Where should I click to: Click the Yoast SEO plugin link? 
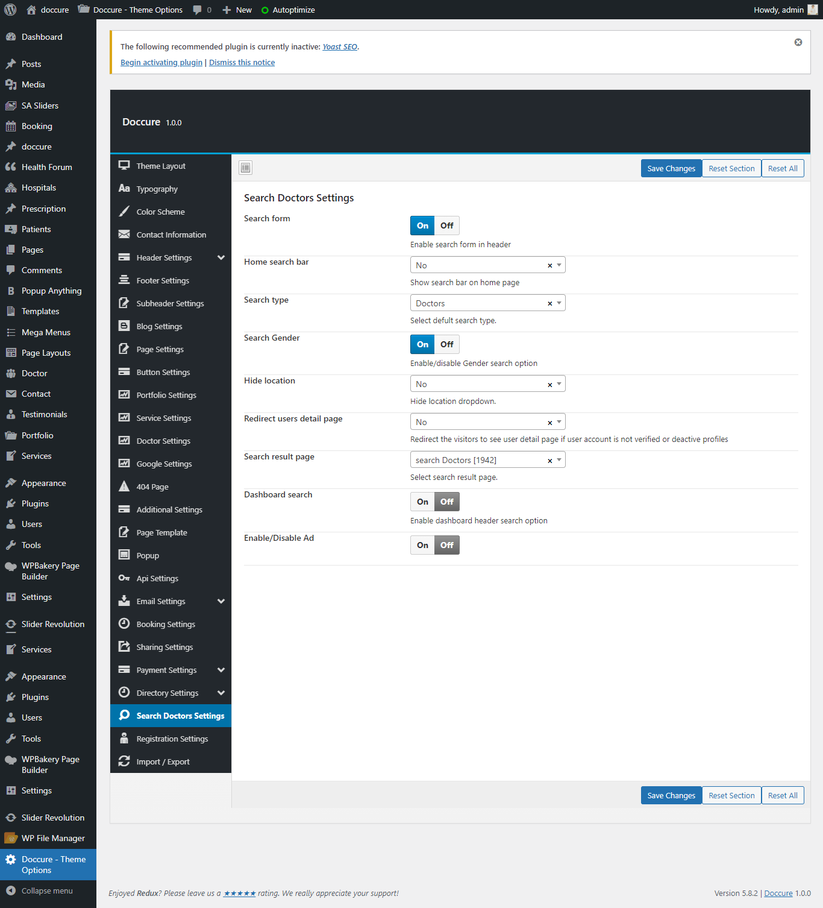[340, 46]
